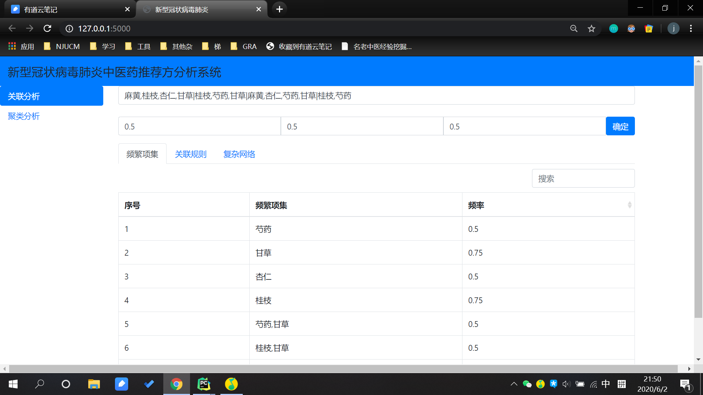Sort table by 频率 column arrows
Image resolution: width=703 pixels, height=395 pixels.
(629, 205)
